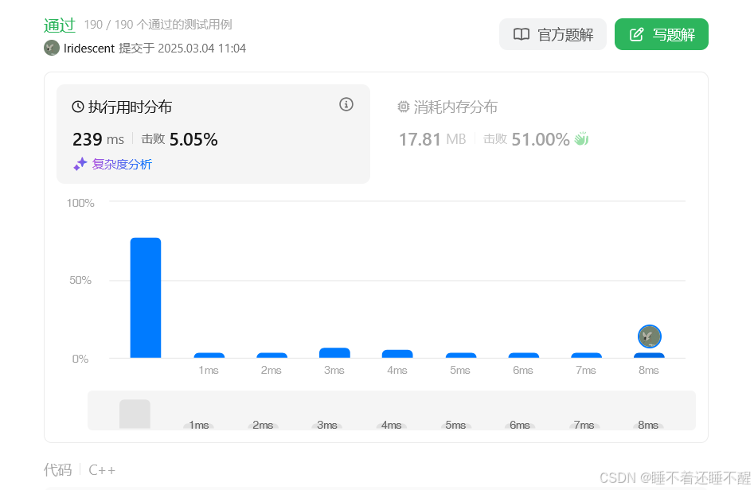Image resolution: width=754 pixels, height=490 pixels.
Task: Open the 复杂度分析 complexity analysis link
Action: (122, 165)
